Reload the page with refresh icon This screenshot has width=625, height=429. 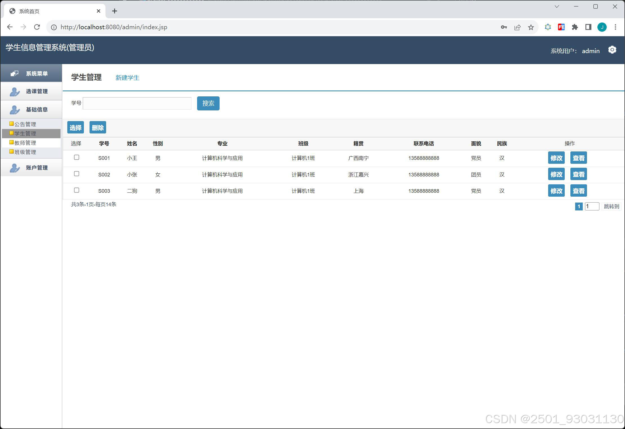click(x=37, y=27)
